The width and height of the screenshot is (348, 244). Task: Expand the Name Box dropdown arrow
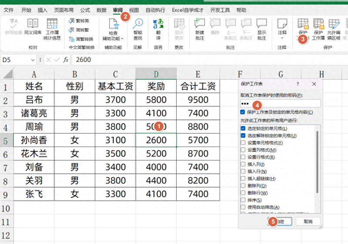(x=33, y=60)
